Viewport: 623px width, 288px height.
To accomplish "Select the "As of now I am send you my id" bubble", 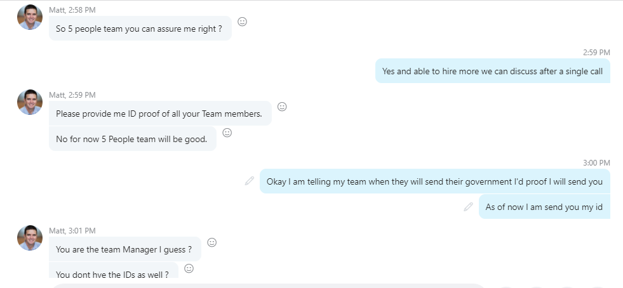I will (x=544, y=207).
